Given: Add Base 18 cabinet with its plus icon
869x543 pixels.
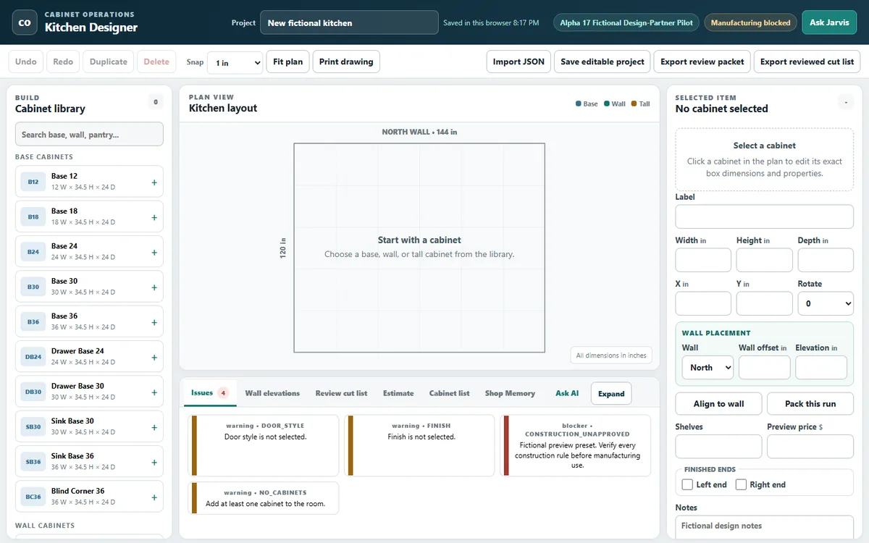Looking at the screenshot, I should pyautogui.click(x=154, y=217).
